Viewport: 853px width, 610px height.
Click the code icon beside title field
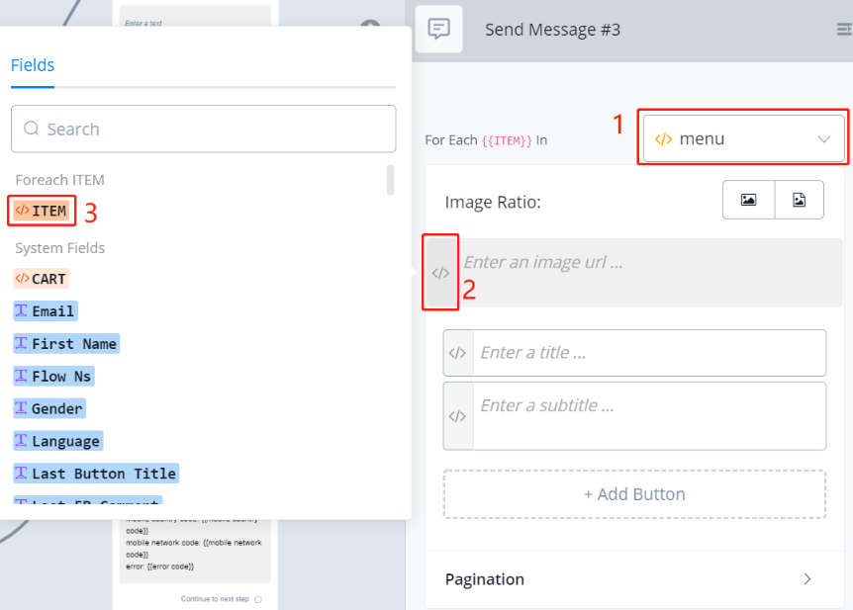[x=457, y=353]
